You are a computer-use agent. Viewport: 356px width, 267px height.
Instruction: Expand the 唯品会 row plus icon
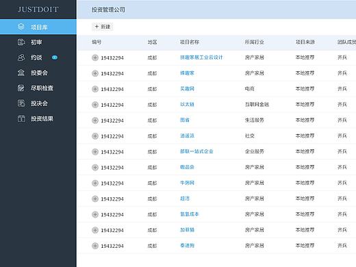[95, 168]
